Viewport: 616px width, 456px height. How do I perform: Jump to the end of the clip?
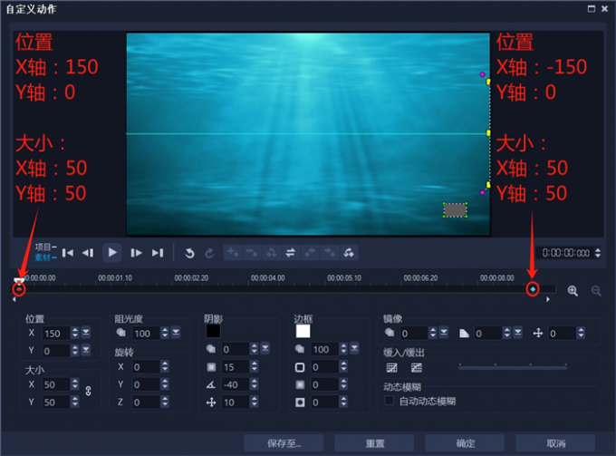(158, 253)
